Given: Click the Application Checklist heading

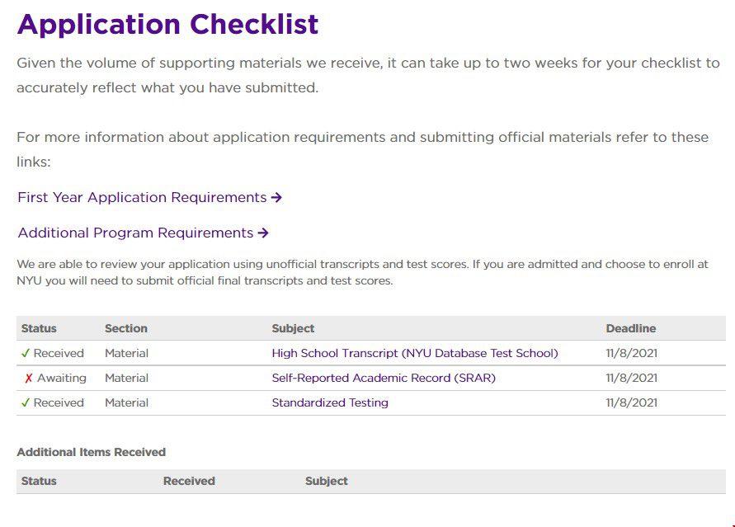Looking at the screenshot, I should (x=167, y=24).
